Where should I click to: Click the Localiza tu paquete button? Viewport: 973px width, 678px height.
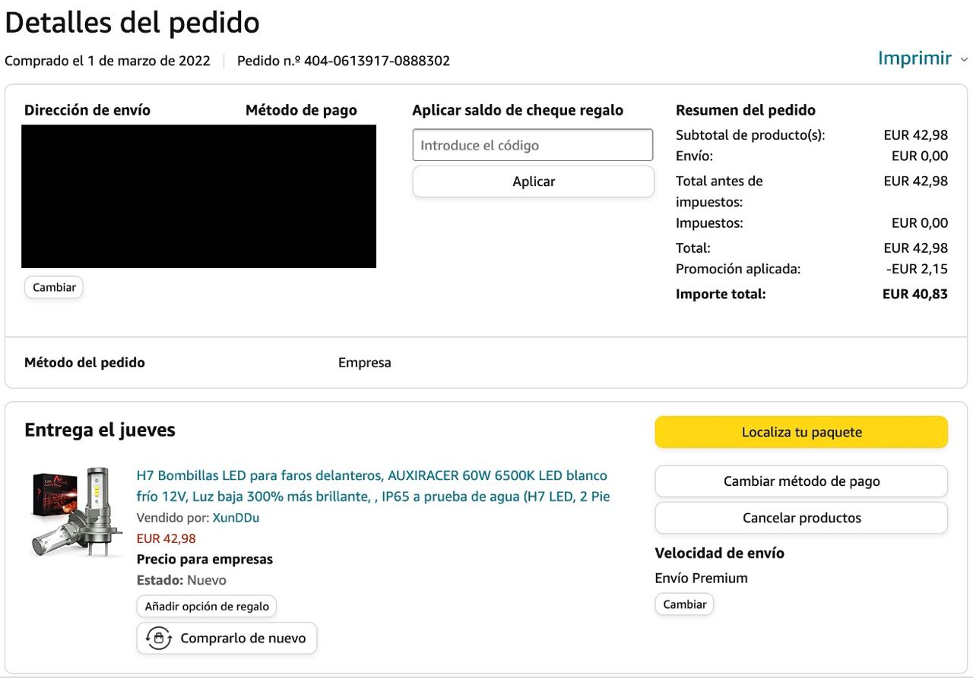(801, 432)
